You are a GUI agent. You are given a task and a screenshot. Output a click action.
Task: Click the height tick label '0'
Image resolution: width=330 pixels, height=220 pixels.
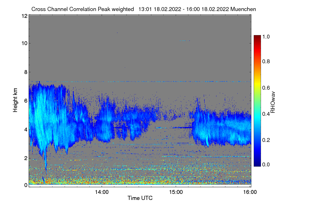pyautogui.click(x=25, y=185)
